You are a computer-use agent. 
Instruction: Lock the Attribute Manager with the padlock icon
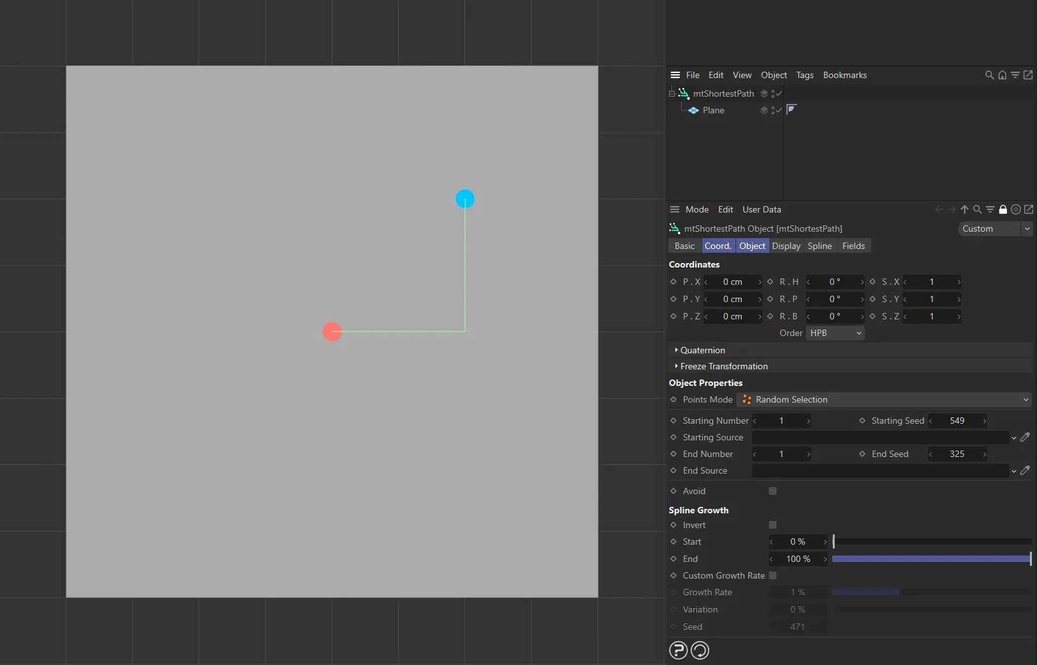[1002, 209]
